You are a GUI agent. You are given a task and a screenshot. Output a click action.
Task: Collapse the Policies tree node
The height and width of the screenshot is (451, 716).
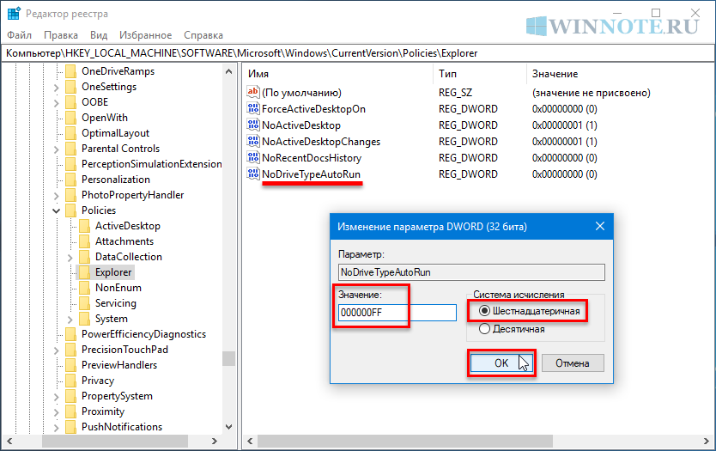pyautogui.click(x=56, y=210)
